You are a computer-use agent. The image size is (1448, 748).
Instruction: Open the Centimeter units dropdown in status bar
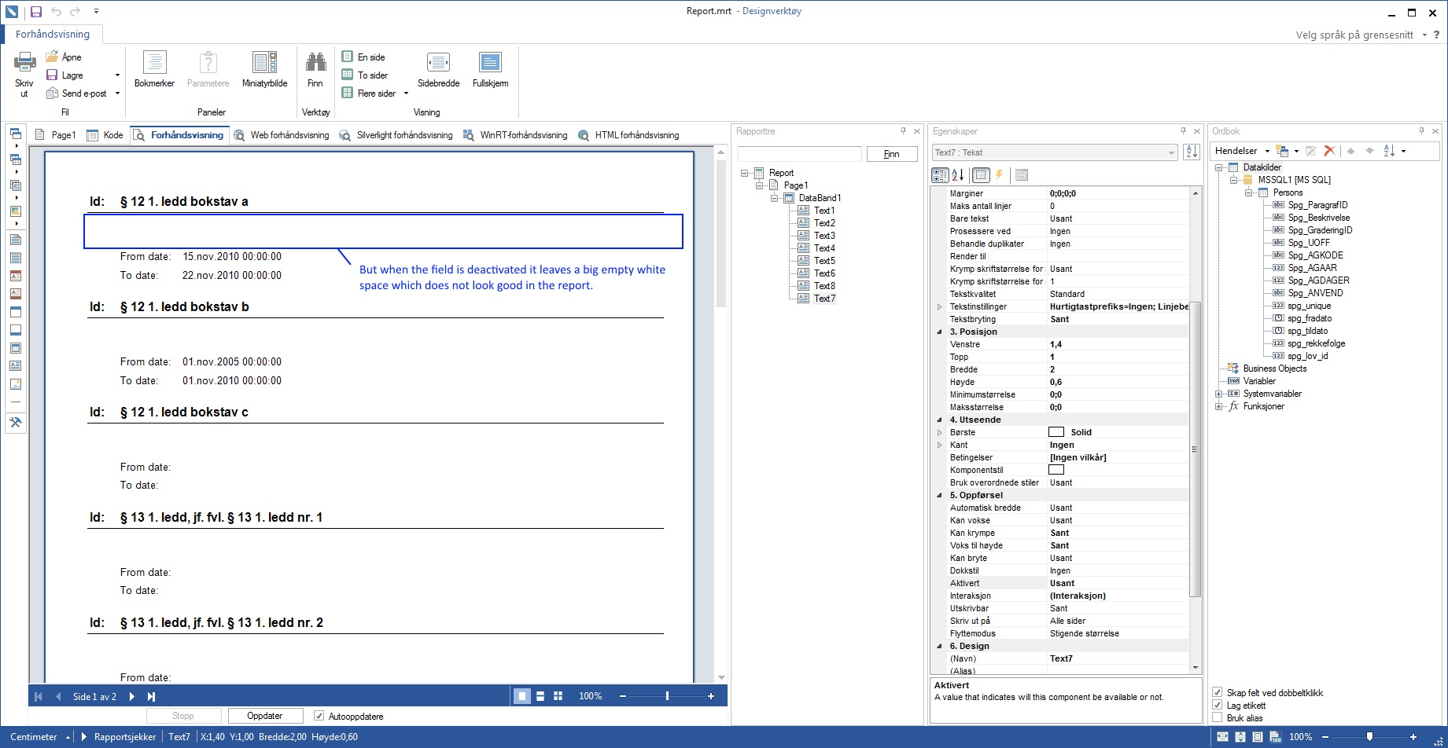[x=68, y=737]
